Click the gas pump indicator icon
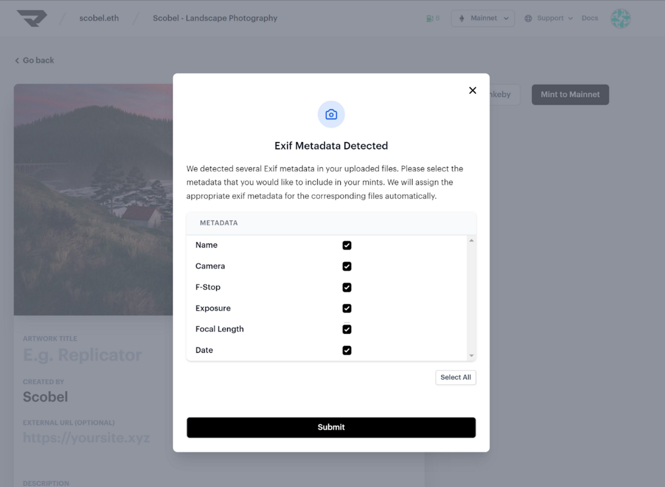The width and height of the screenshot is (665, 487). (x=430, y=19)
